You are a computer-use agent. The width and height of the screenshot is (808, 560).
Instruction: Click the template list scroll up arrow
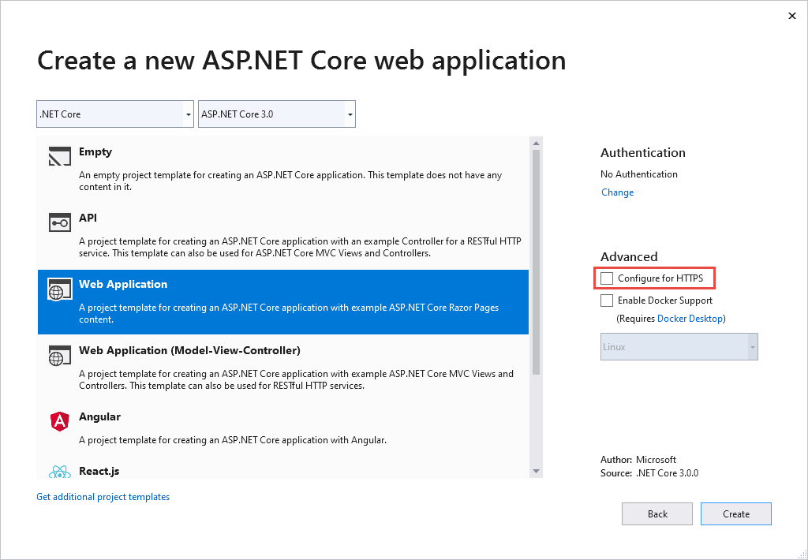tap(536, 144)
